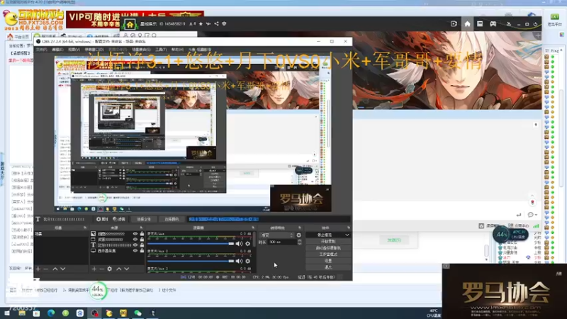The width and height of the screenshot is (567, 319).
Task: Click the OBS icon in Windows taskbar
Action: [x=94, y=313]
